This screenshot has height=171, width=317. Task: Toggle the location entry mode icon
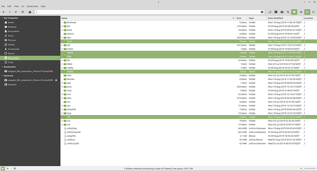270,12
